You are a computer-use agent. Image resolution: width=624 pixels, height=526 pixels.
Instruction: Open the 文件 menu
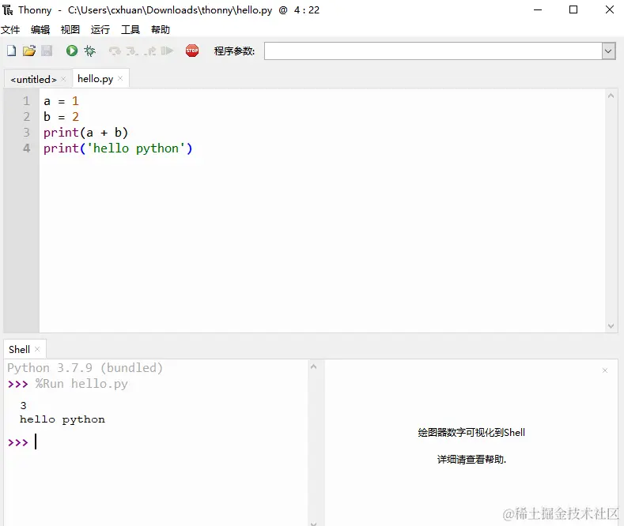tap(10, 30)
